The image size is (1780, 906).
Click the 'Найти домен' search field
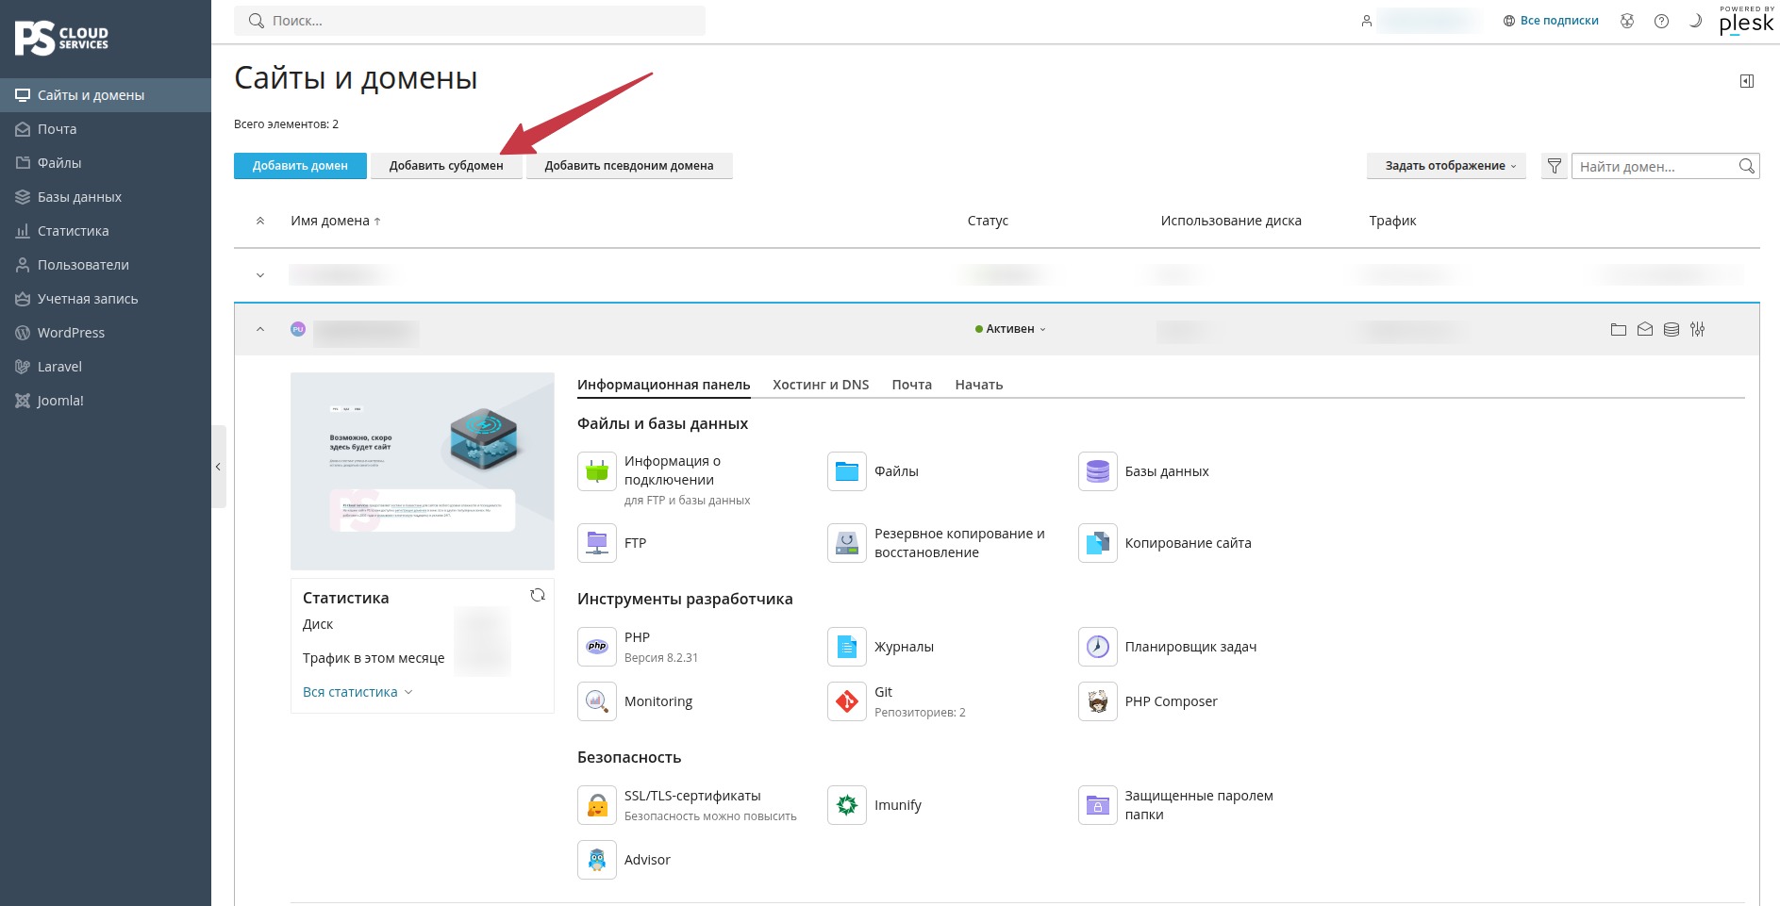1656,167
